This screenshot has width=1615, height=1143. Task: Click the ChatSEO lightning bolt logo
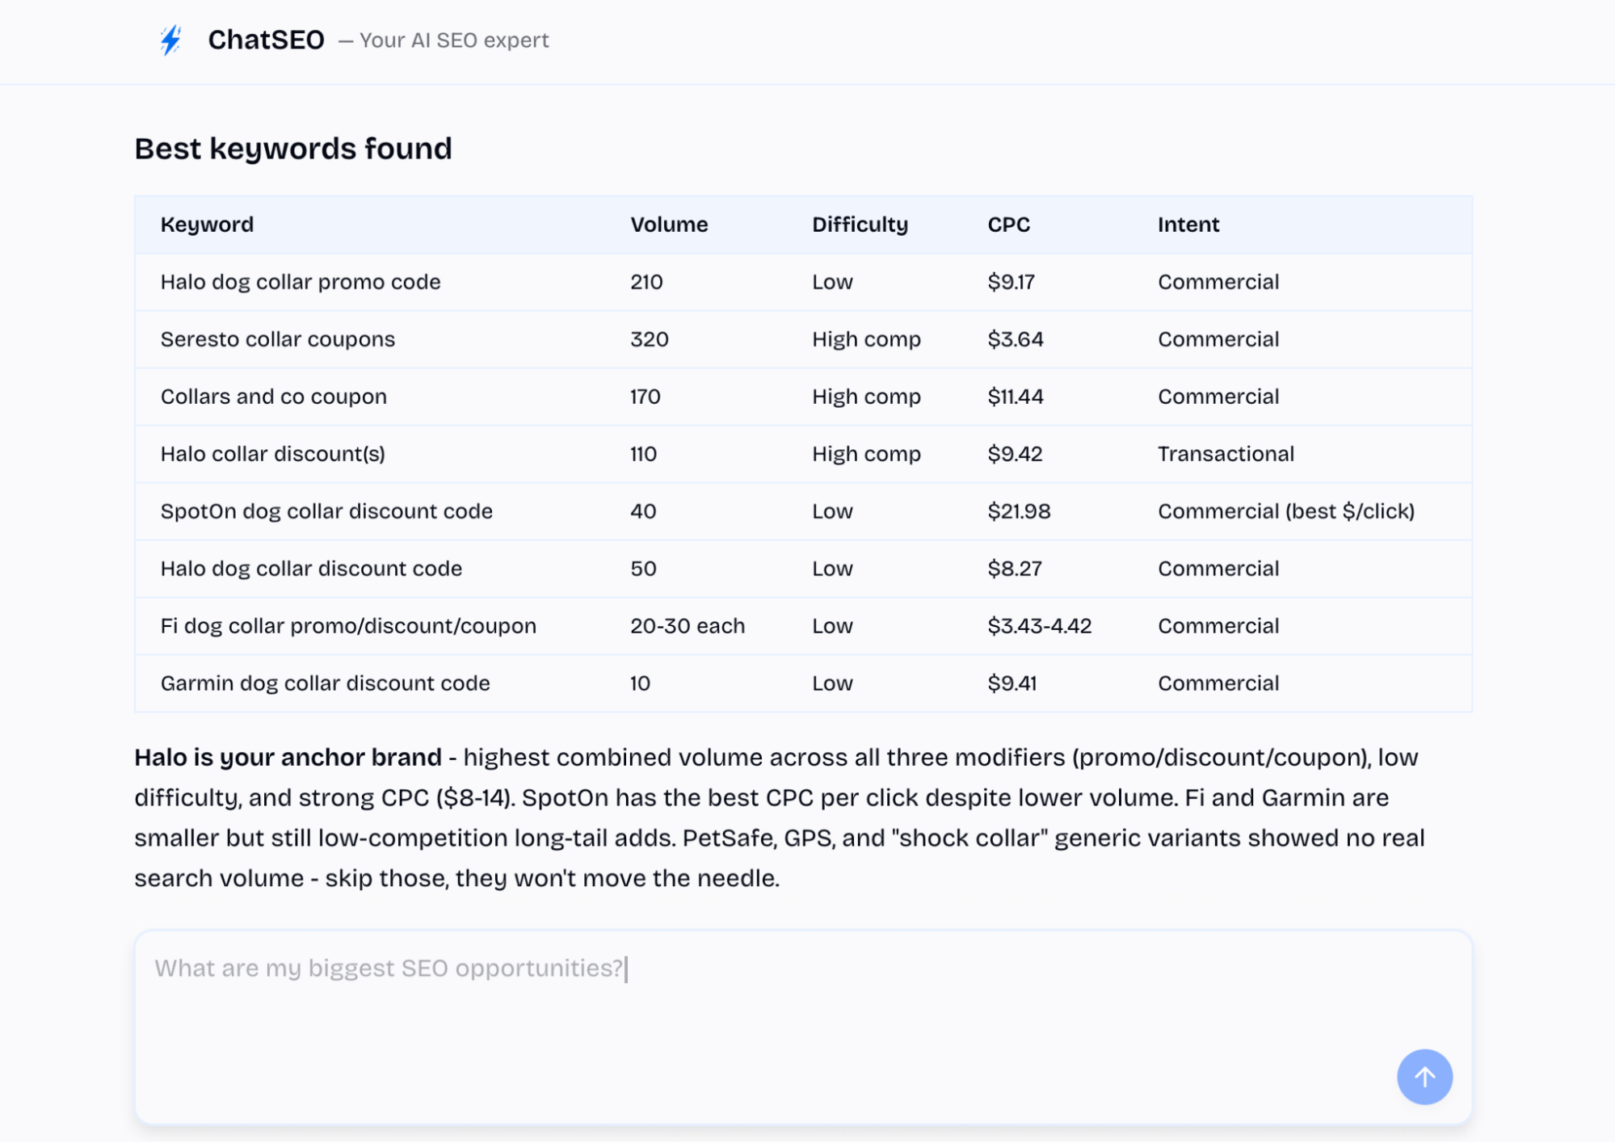pos(170,40)
